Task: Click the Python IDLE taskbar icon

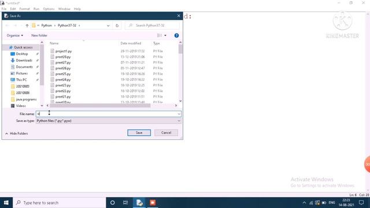Action: tap(139, 203)
